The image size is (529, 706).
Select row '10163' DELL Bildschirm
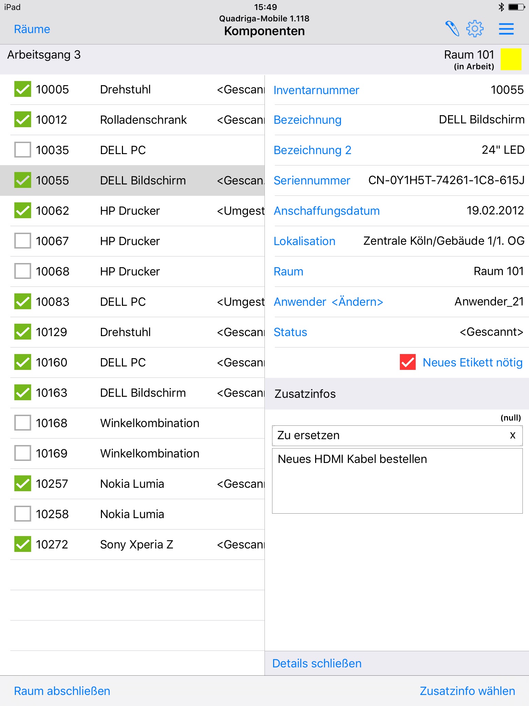pyautogui.click(x=132, y=393)
